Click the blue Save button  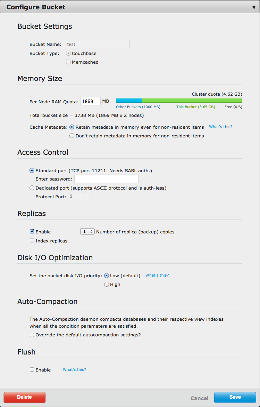pos(235,397)
